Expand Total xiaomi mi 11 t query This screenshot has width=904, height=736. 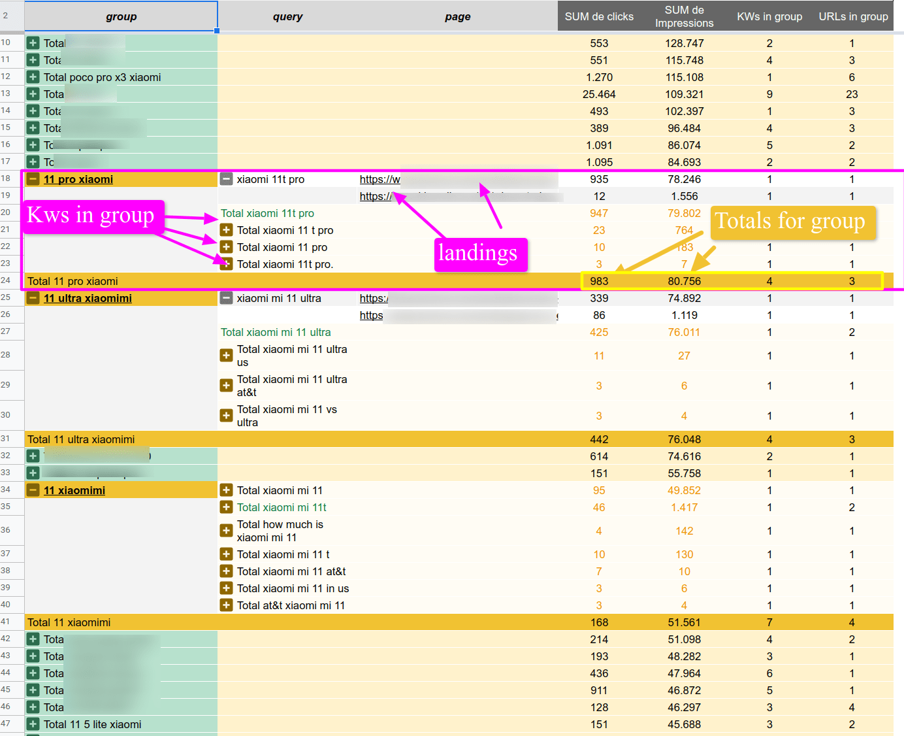227,554
